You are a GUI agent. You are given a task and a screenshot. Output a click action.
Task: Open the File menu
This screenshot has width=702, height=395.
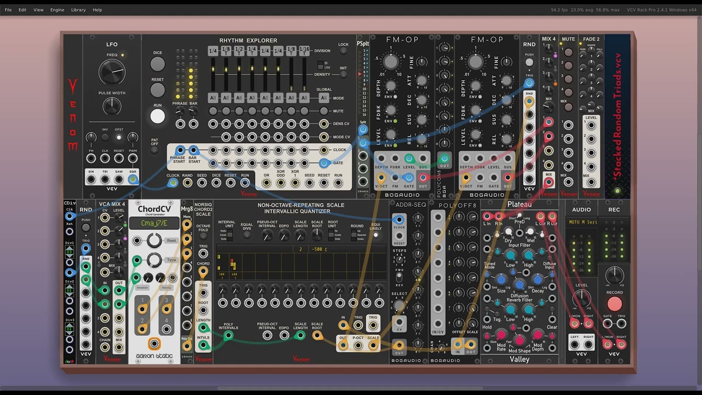[8, 10]
